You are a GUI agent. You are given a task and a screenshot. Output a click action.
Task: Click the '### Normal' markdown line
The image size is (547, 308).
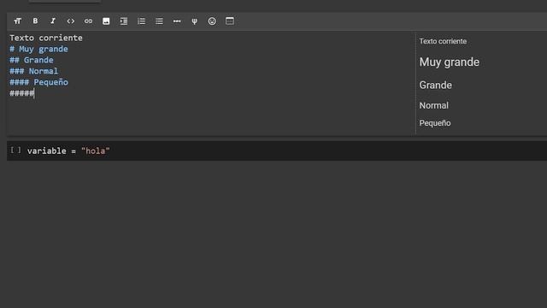point(34,71)
